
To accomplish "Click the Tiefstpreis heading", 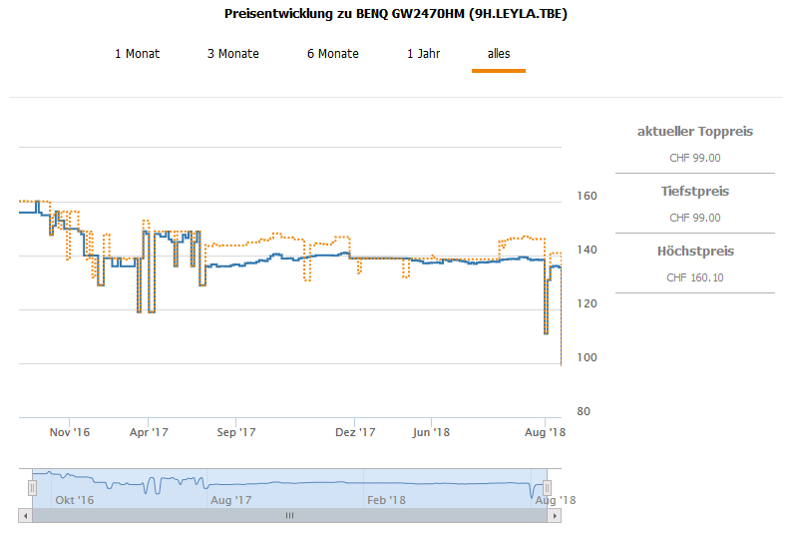I will click(694, 191).
